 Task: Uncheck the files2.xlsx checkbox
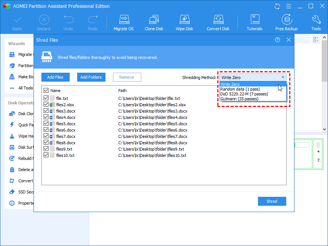(46, 104)
